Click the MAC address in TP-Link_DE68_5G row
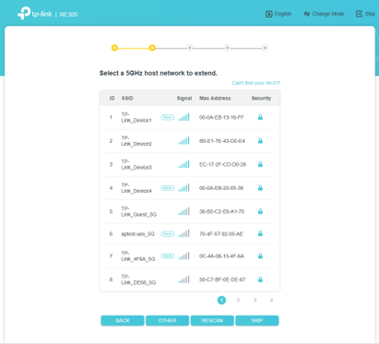This screenshot has width=379, height=344. coord(222,279)
